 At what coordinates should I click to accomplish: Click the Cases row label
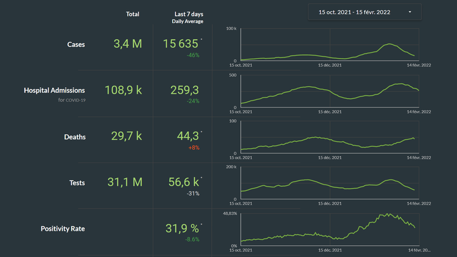(76, 44)
